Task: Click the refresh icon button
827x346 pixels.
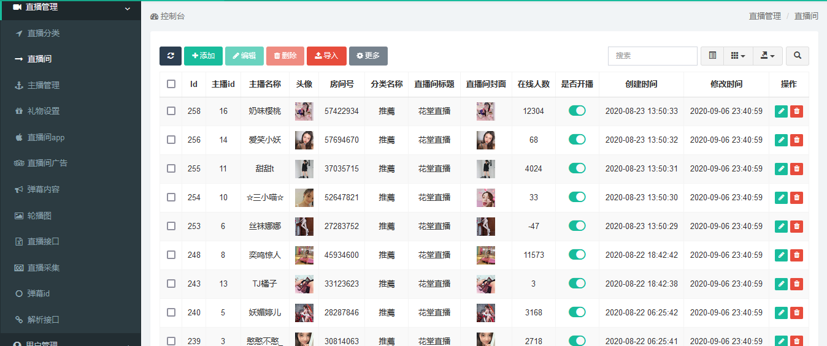Action: click(171, 56)
